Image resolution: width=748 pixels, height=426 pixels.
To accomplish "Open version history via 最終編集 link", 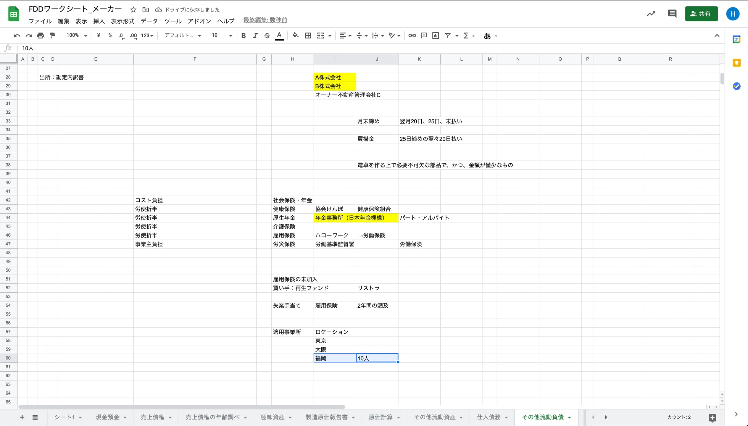I will [x=265, y=20].
